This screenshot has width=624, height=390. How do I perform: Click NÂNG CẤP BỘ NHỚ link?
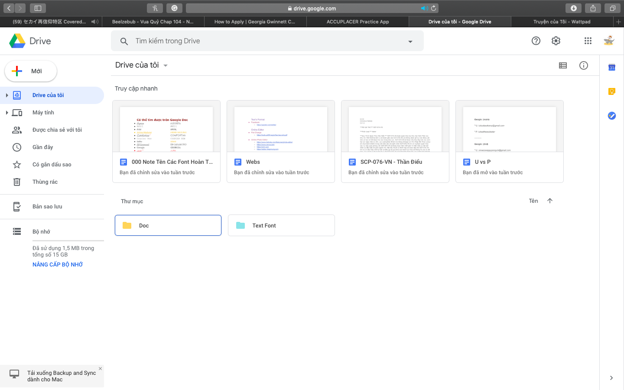[x=58, y=264]
